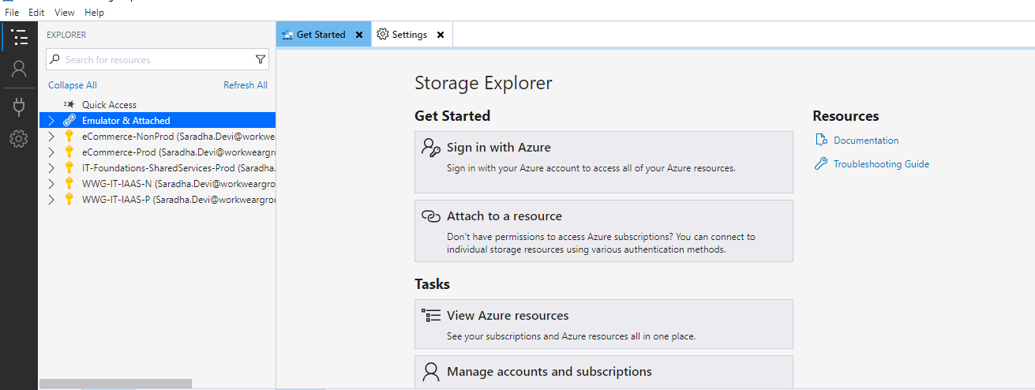Click the View Azure resources list icon

(x=430, y=315)
